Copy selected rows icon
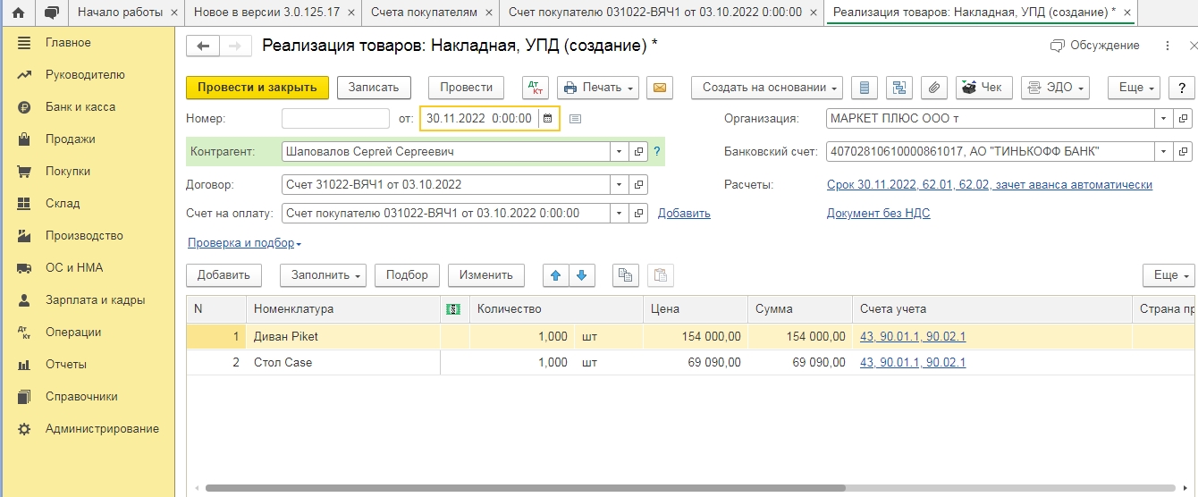This screenshot has height=497, width=1198. (x=626, y=275)
